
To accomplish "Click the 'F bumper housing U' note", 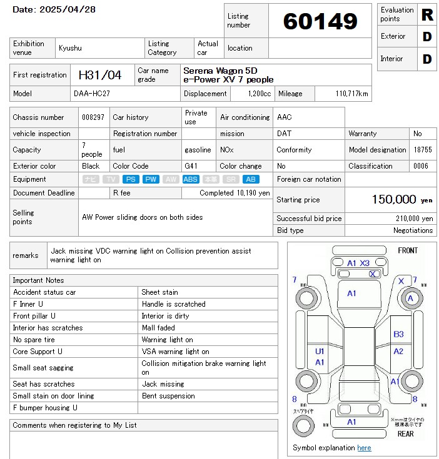I will click(45, 408).
